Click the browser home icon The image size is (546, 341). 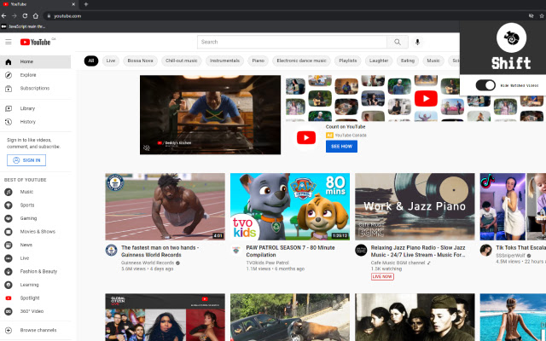pyautogui.click(x=36, y=15)
